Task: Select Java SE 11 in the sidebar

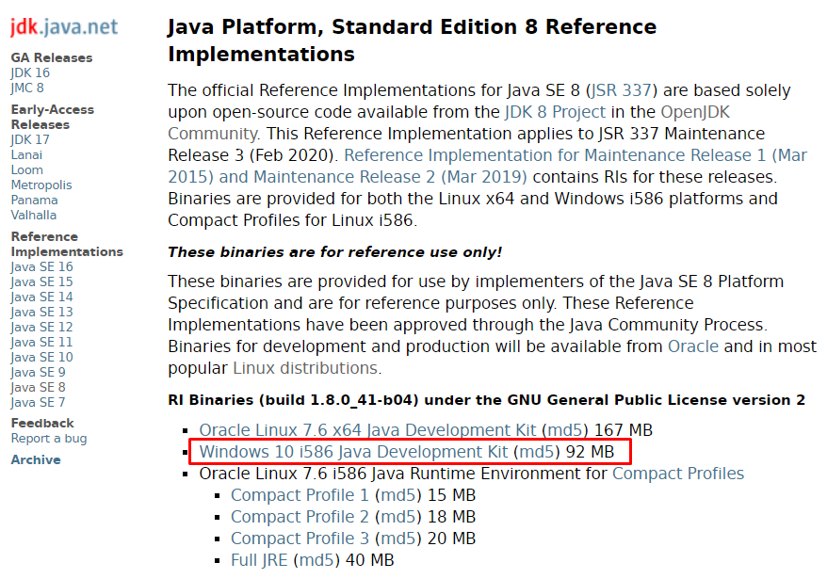Action: [x=41, y=343]
